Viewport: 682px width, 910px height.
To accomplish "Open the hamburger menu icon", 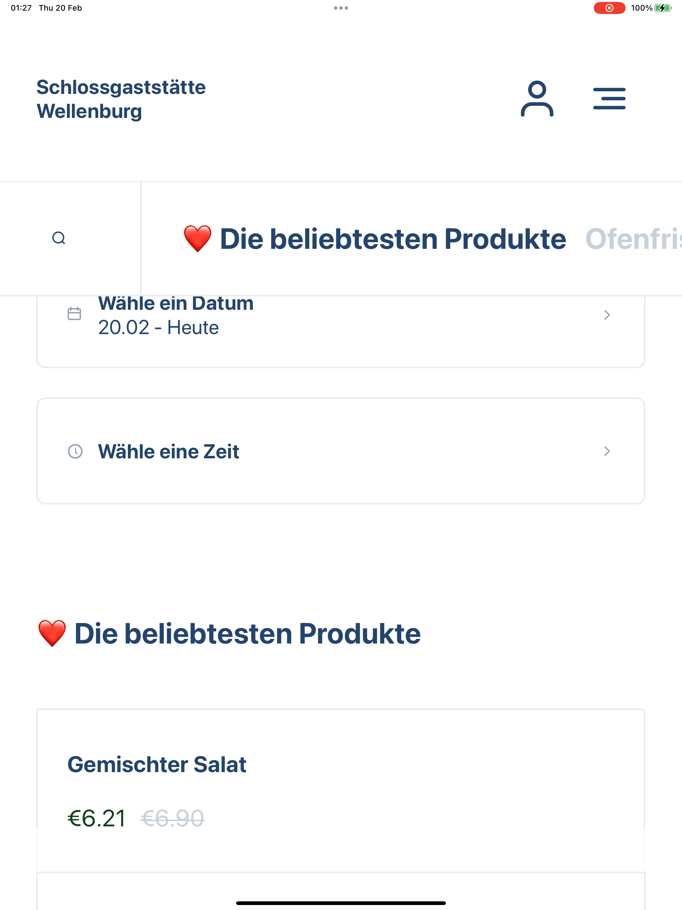I will pos(609,98).
